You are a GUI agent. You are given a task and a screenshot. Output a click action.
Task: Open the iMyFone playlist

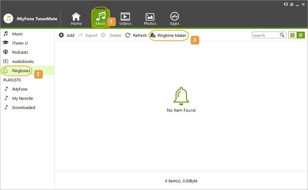coord(27,89)
